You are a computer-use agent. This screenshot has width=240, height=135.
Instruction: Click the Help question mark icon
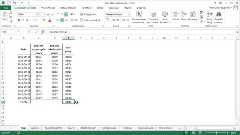[215, 3]
